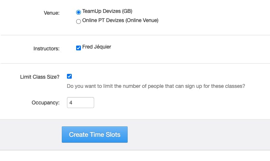Image resolution: width=270 pixels, height=161 pixels.
Task: Click the divider line above the Venue section
Action: coord(135,0)
